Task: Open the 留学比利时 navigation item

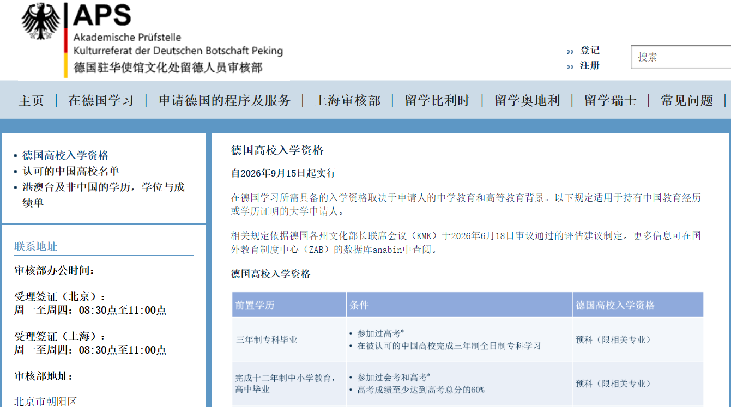Action: [437, 101]
